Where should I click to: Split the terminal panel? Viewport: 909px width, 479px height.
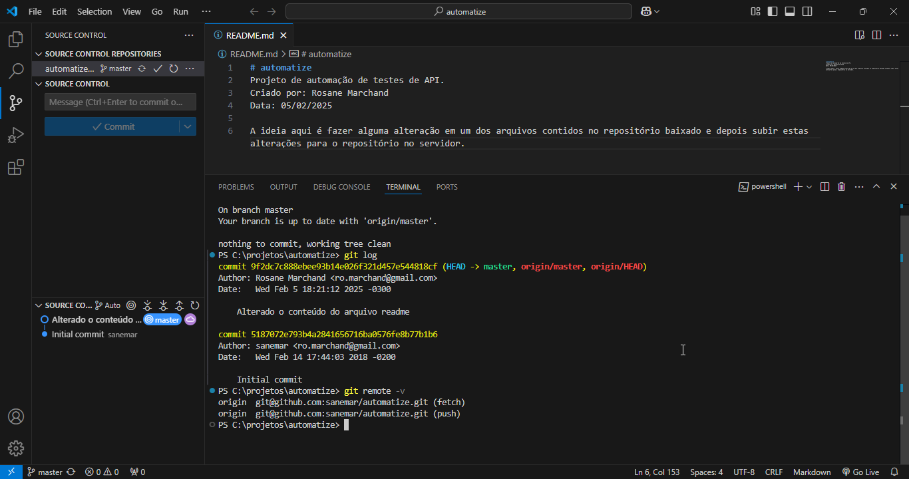tap(824, 187)
